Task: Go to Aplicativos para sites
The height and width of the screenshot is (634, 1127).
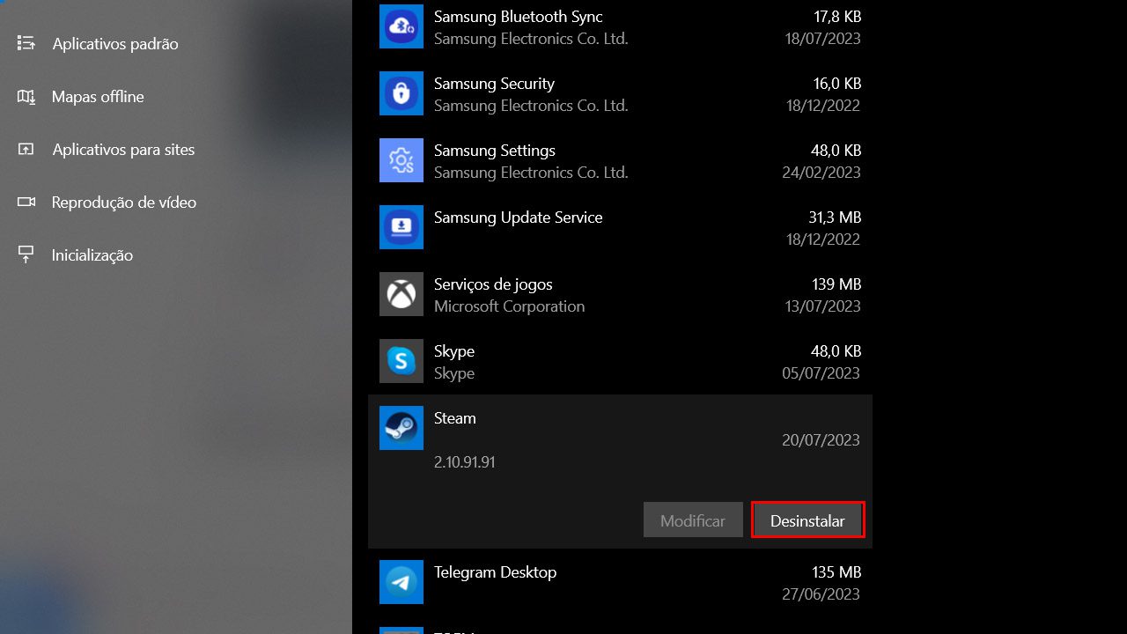Action: (x=123, y=149)
